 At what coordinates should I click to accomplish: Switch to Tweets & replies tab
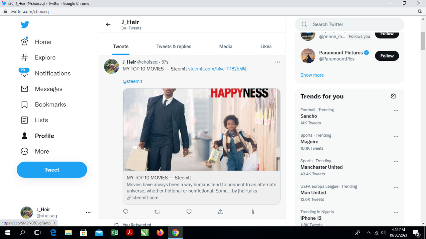[x=174, y=46]
